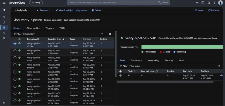Click the Cloud Run logo icon in sidebar
The image size is (225, 106).
4,10
